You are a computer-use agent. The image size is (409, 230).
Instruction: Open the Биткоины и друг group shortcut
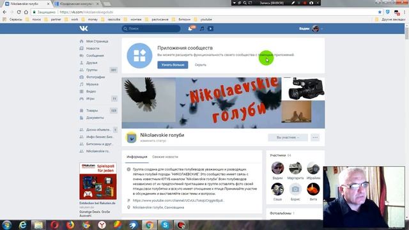pos(99,144)
